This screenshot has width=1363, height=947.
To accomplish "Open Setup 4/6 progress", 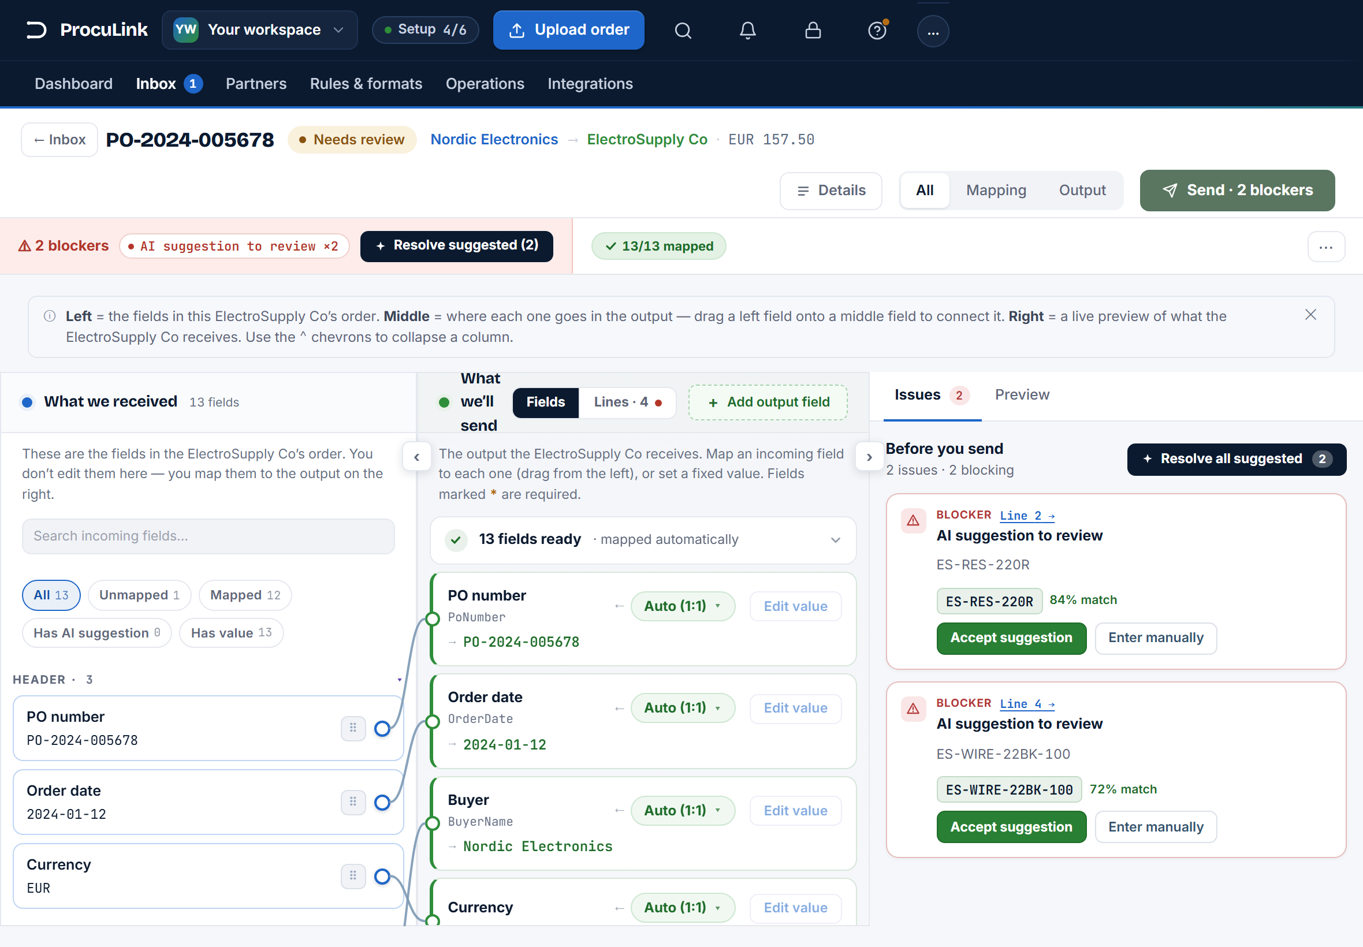I will point(425,29).
